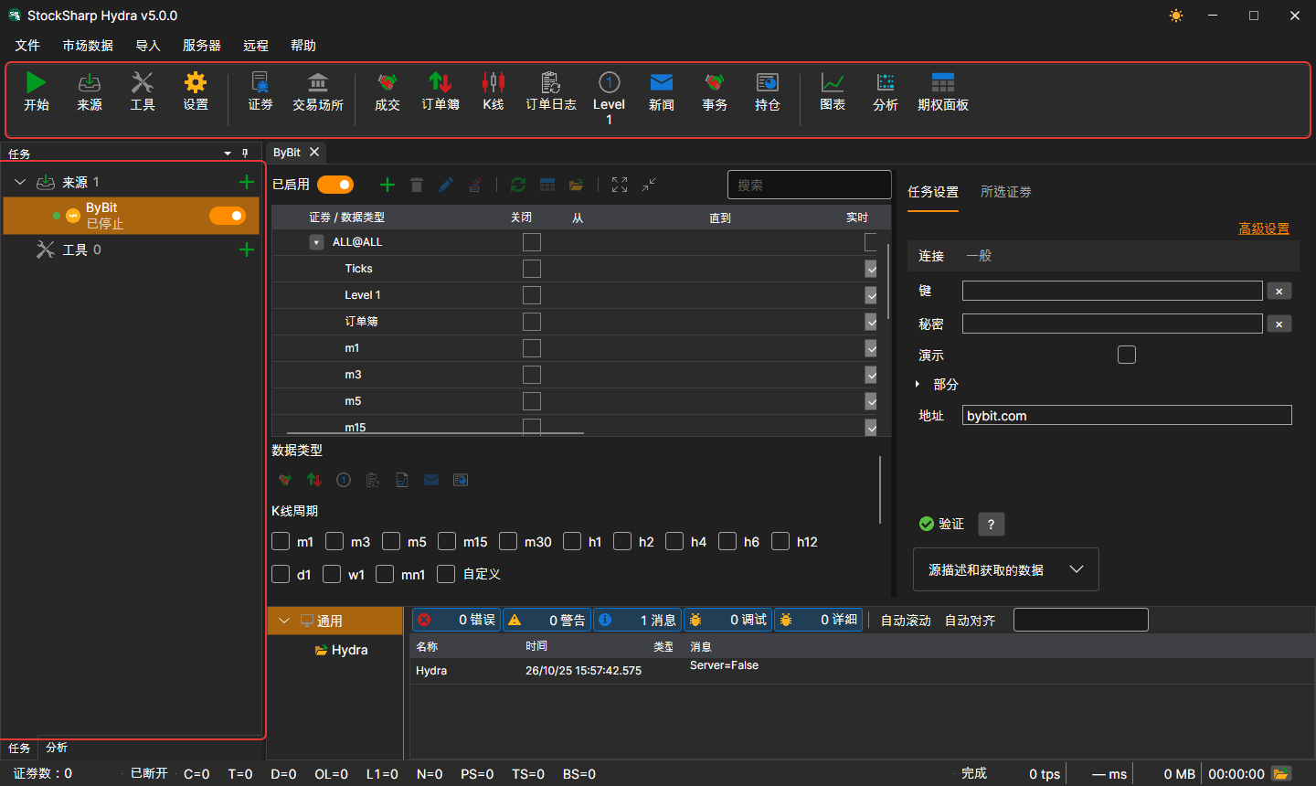
Task: Expand the 部分 settings section
Action: point(917,384)
